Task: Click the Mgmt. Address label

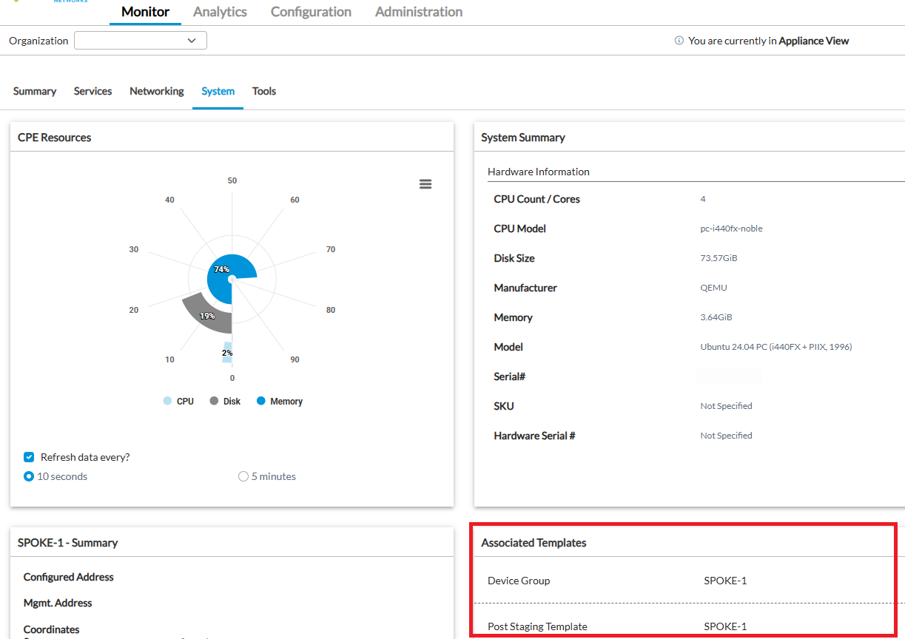Action: point(58,603)
